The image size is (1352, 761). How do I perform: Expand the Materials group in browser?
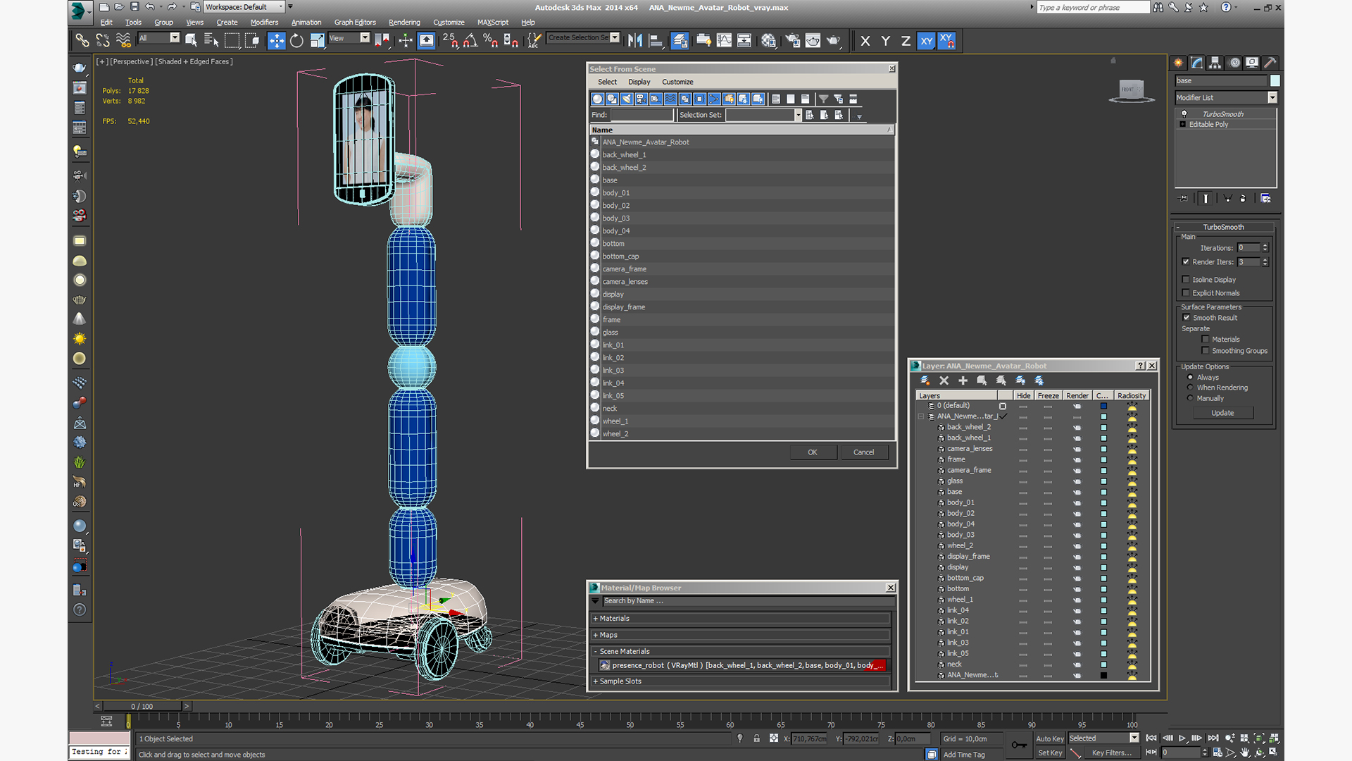(x=614, y=619)
